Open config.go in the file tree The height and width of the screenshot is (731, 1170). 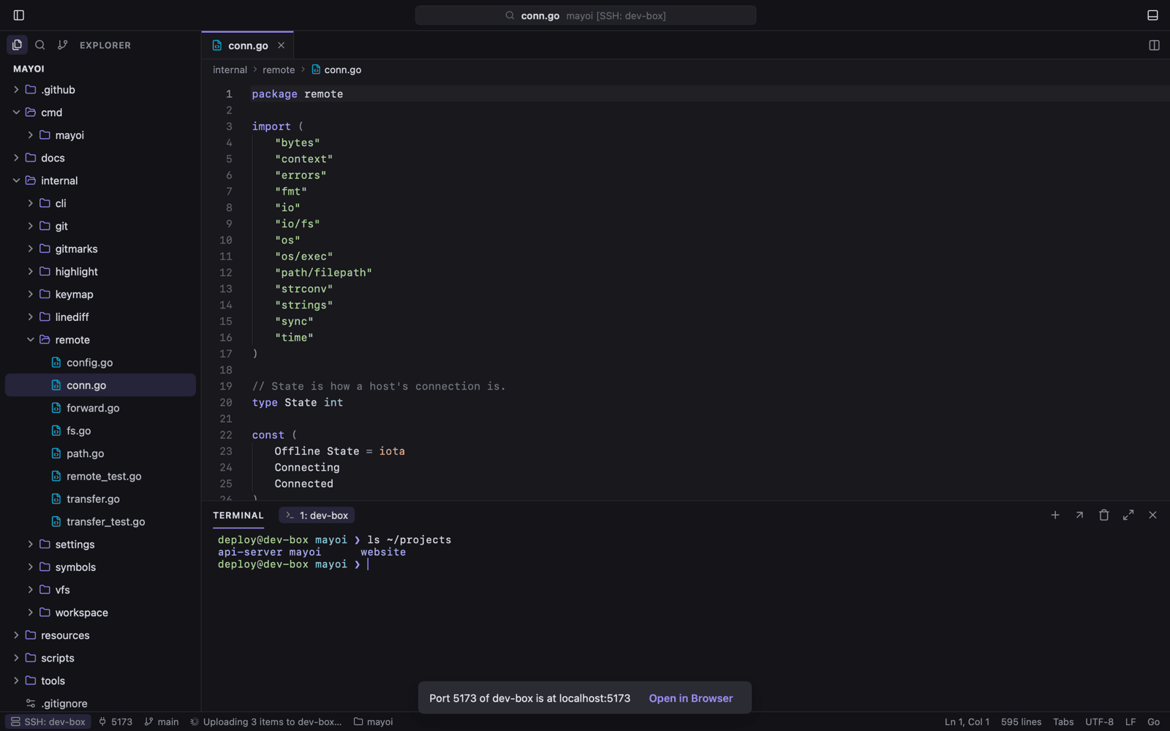pyautogui.click(x=100, y=363)
